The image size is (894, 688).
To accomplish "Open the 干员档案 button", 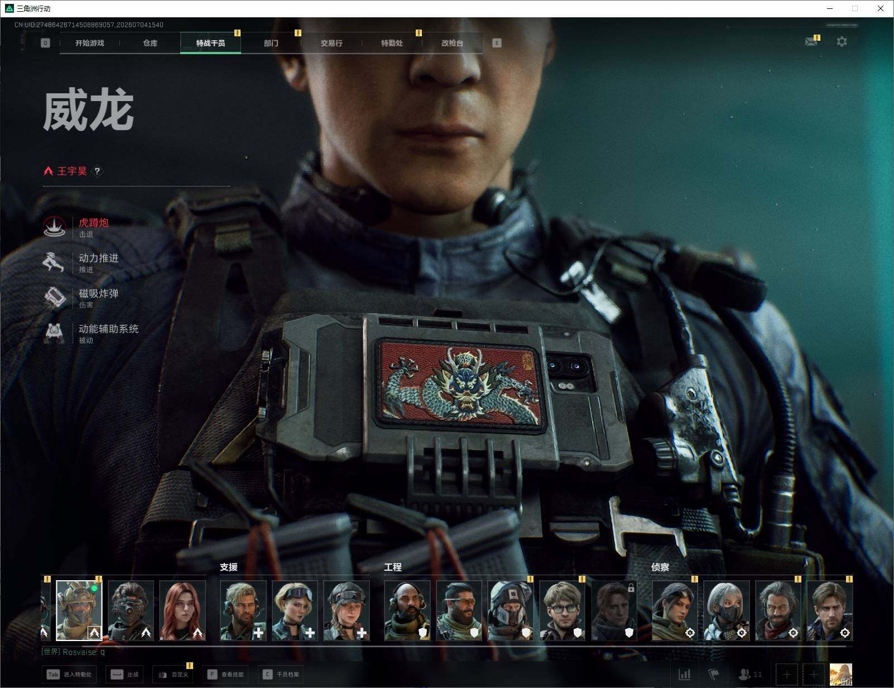I will (x=281, y=675).
